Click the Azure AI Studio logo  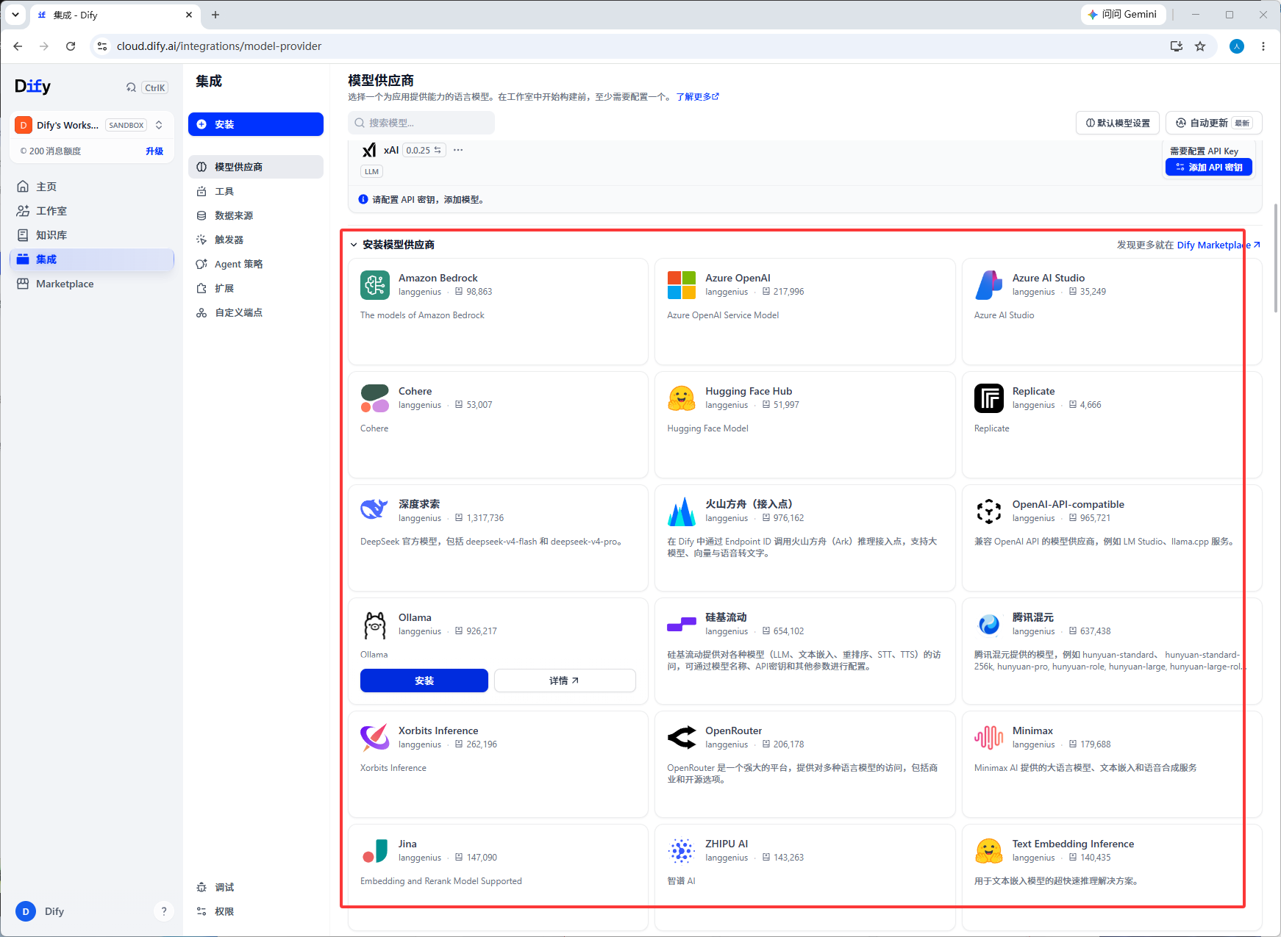(989, 285)
